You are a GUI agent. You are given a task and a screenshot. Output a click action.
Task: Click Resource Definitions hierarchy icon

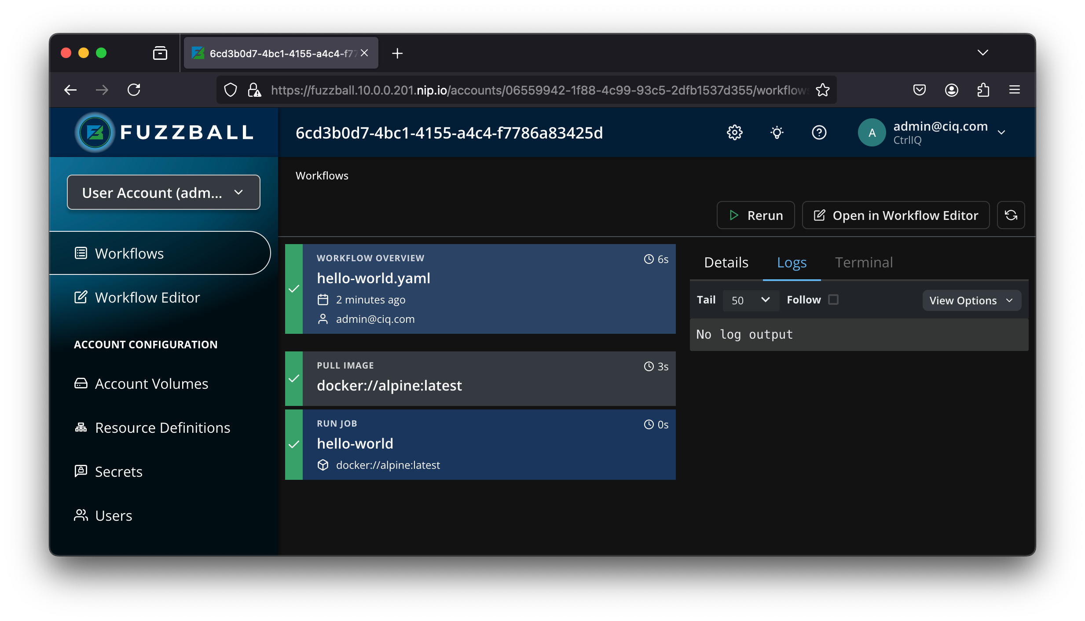[x=81, y=427]
